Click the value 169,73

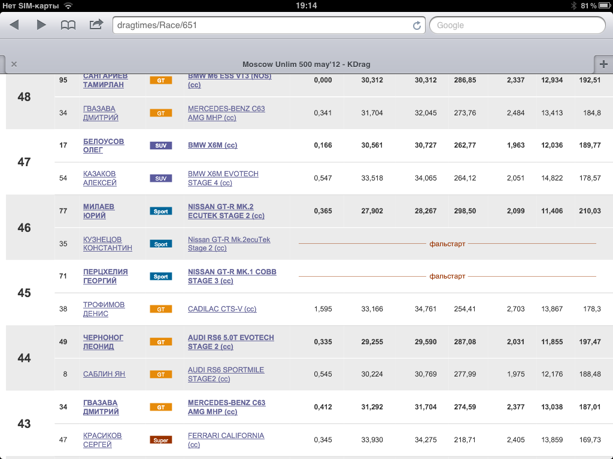coord(590,439)
